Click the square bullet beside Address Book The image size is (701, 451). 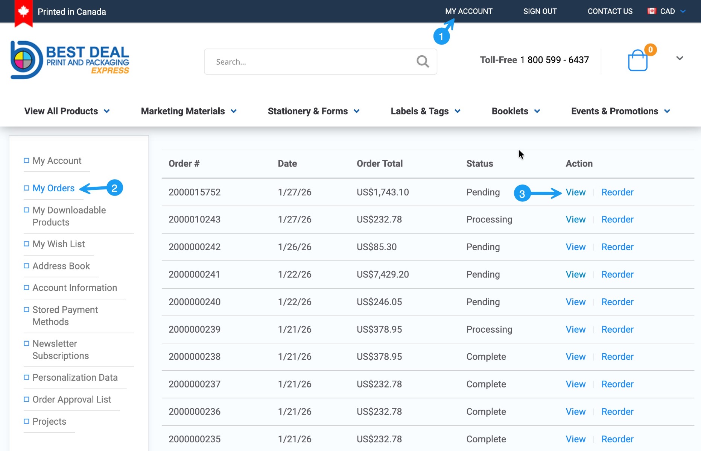26,266
